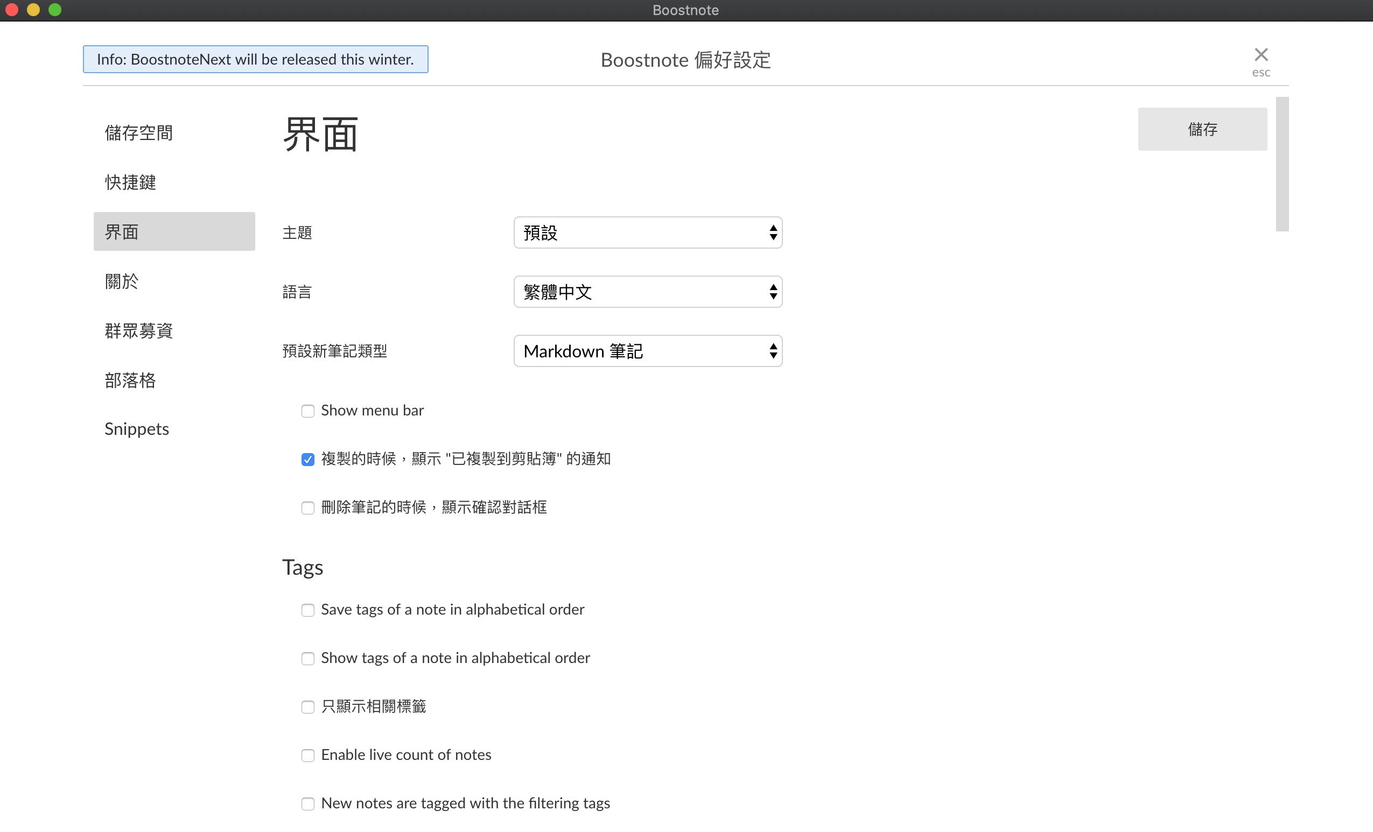This screenshot has height=832, width=1373.
Task: Open the 儲存空間 storage section
Action: click(x=139, y=133)
